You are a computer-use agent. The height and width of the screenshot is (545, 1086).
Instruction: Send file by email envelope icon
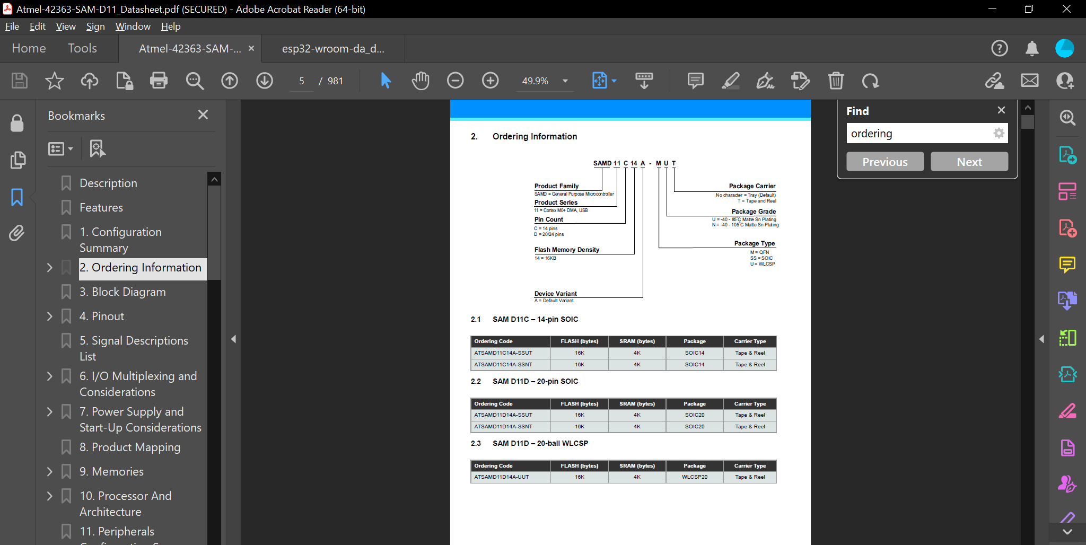1030,81
